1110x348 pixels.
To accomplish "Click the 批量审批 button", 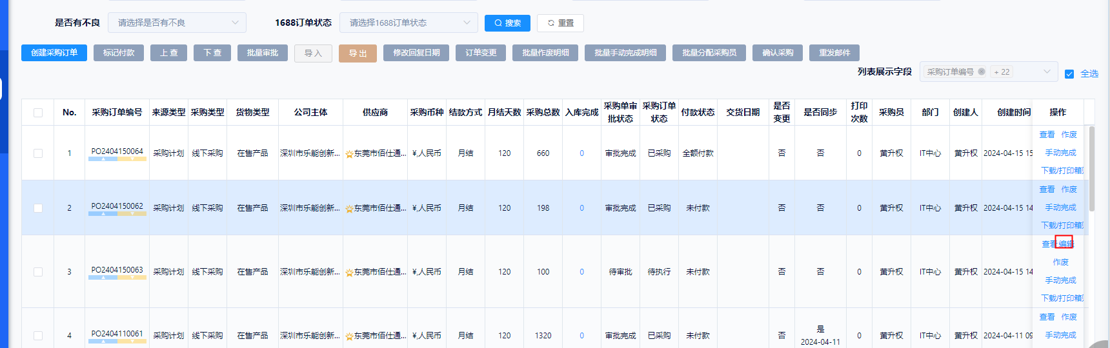I will point(262,53).
